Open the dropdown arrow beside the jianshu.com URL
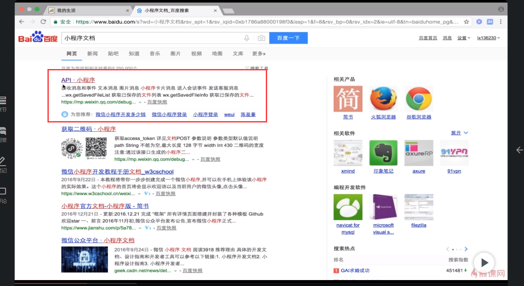Viewport: 524px width, 286px height. (x=139, y=228)
